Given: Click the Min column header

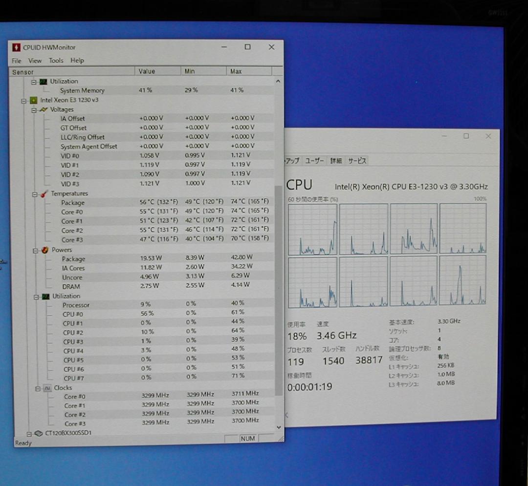Looking at the screenshot, I should (203, 71).
